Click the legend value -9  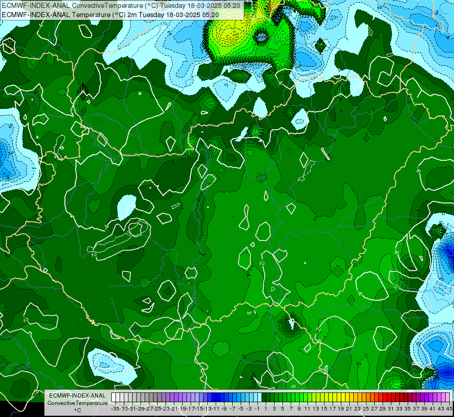[224, 409]
